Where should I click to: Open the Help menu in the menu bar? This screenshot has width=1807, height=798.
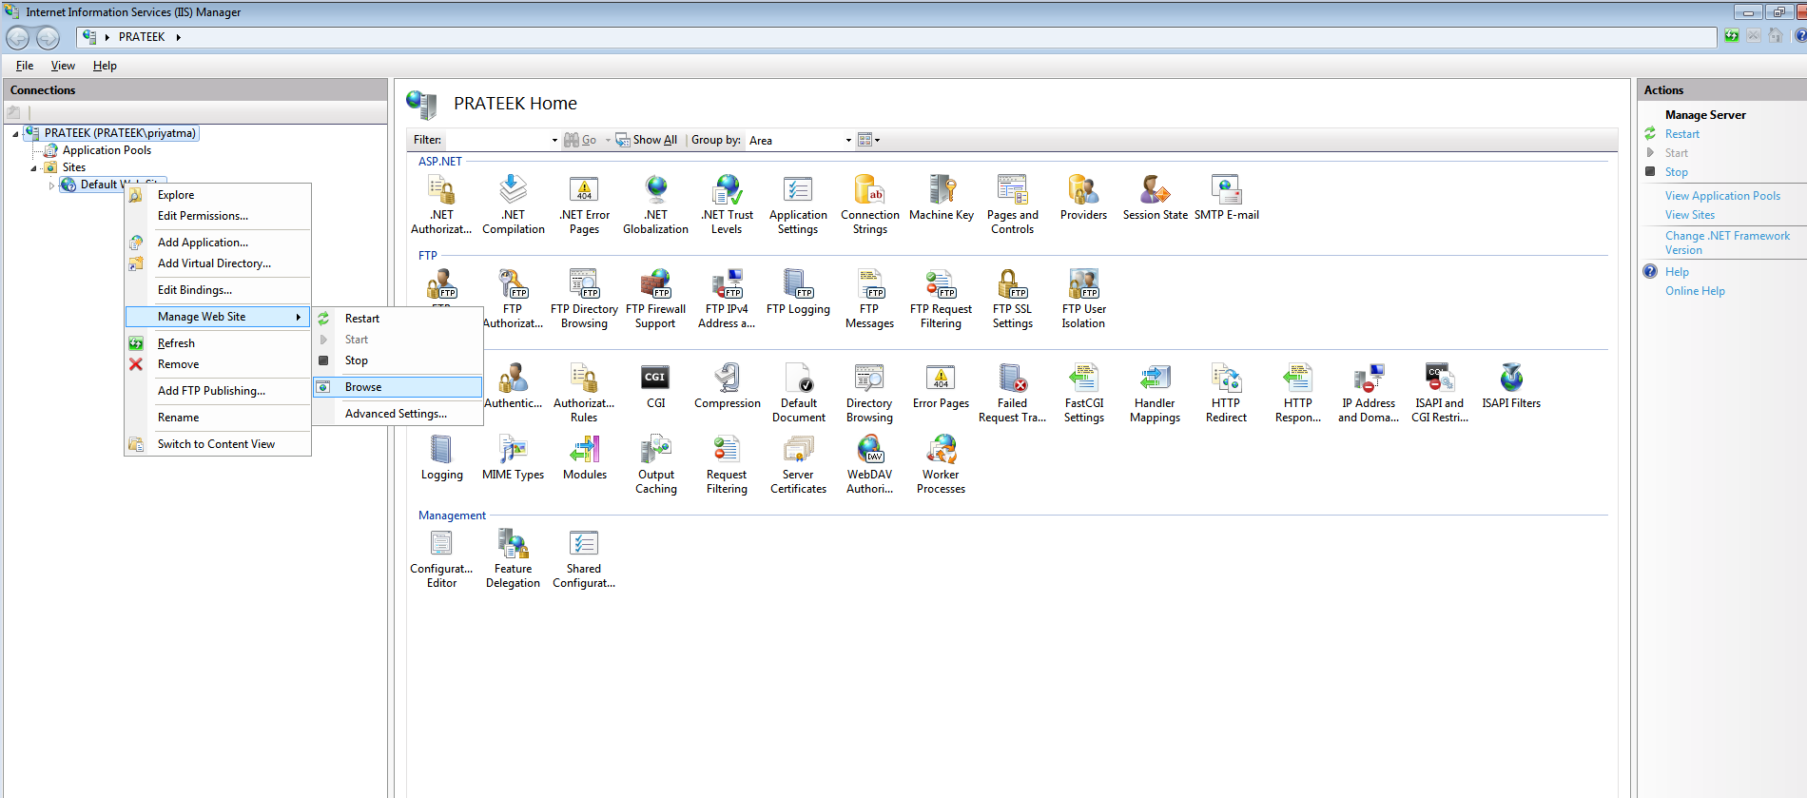105,66
